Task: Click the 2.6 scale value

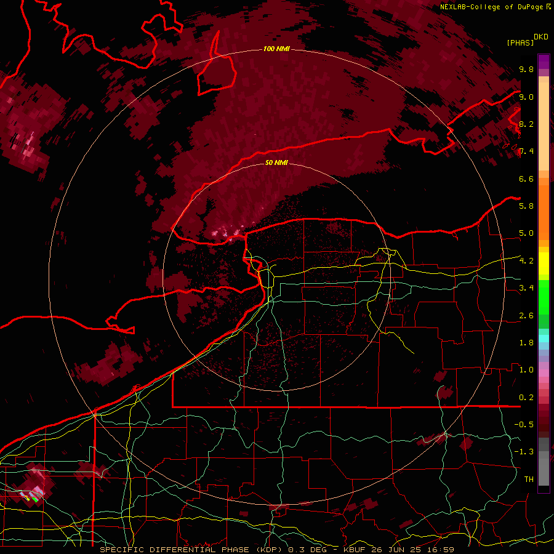Action: pyautogui.click(x=526, y=316)
